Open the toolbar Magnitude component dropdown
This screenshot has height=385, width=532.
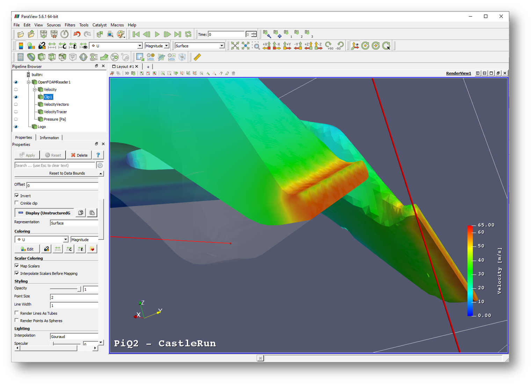[x=157, y=46]
